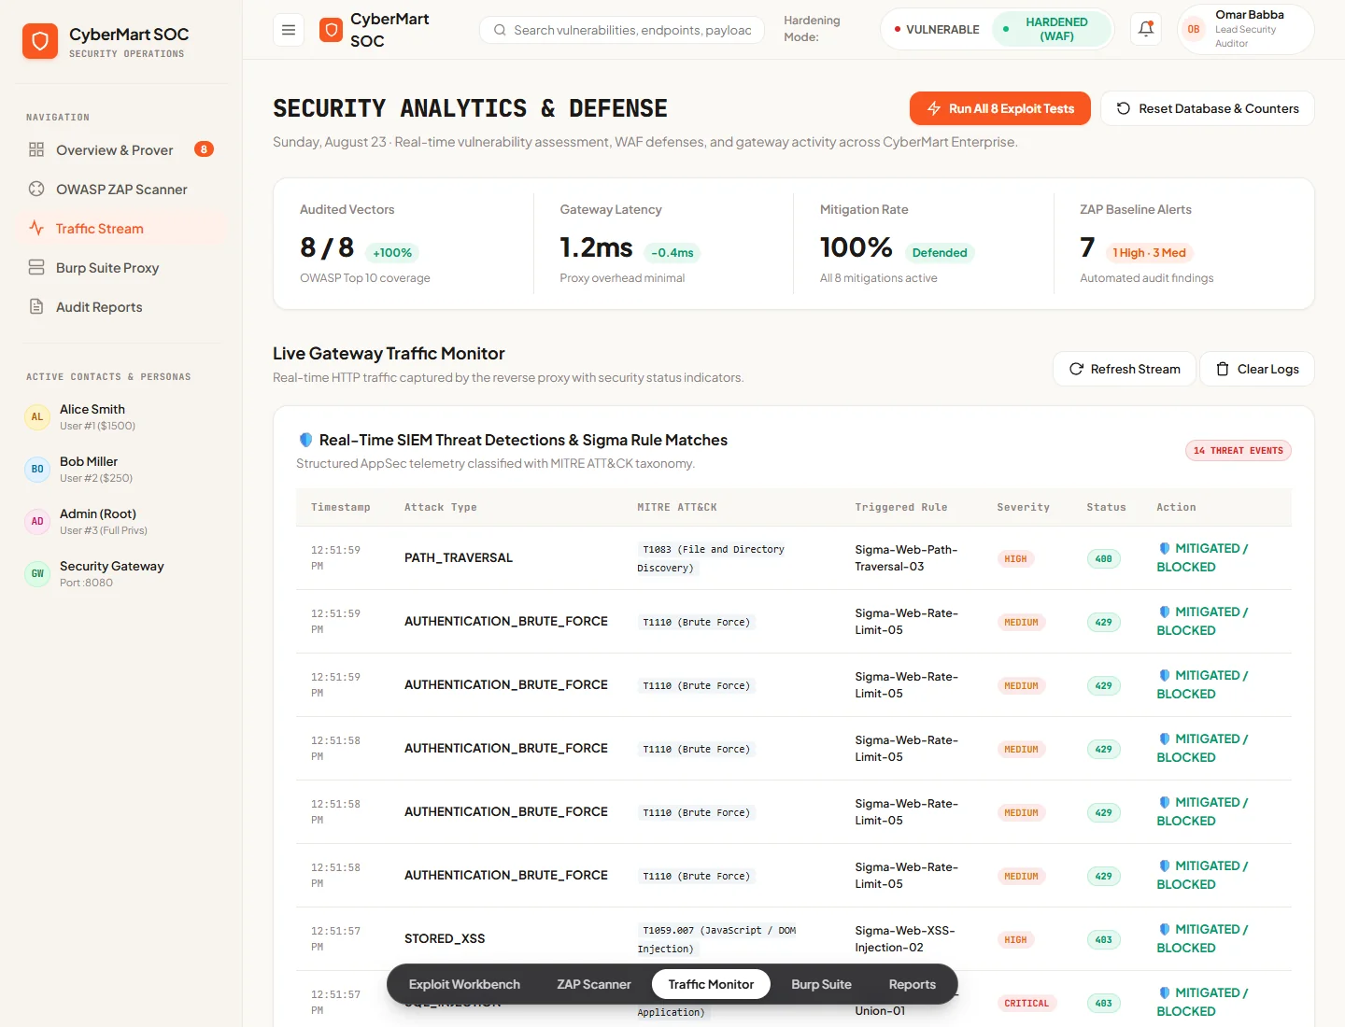Click Alice Smith's AL avatar
1345x1027 pixels.
click(37, 416)
